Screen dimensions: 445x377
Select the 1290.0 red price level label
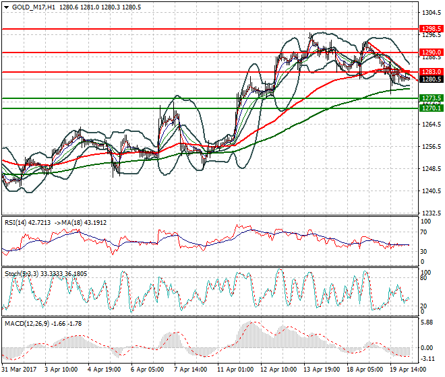(x=431, y=53)
